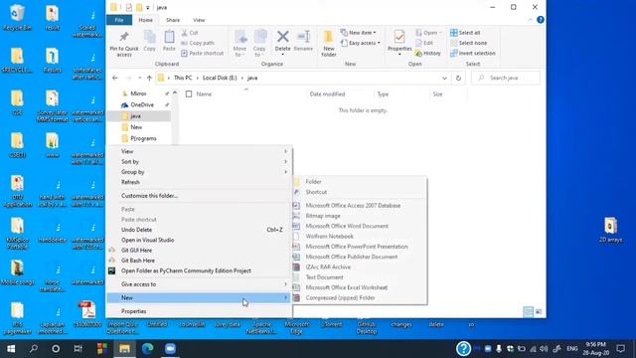Screen dimensions: 636x358
Task: Click the Pin to Quick access icon
Action: pyautogui.click(x=124, y=37)
